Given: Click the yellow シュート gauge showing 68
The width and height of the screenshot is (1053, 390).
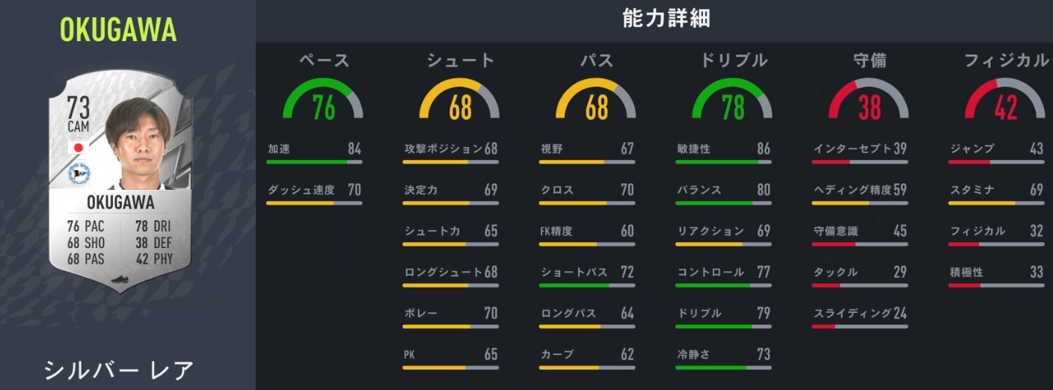Looking at the screenshot, I should (459, 101).
